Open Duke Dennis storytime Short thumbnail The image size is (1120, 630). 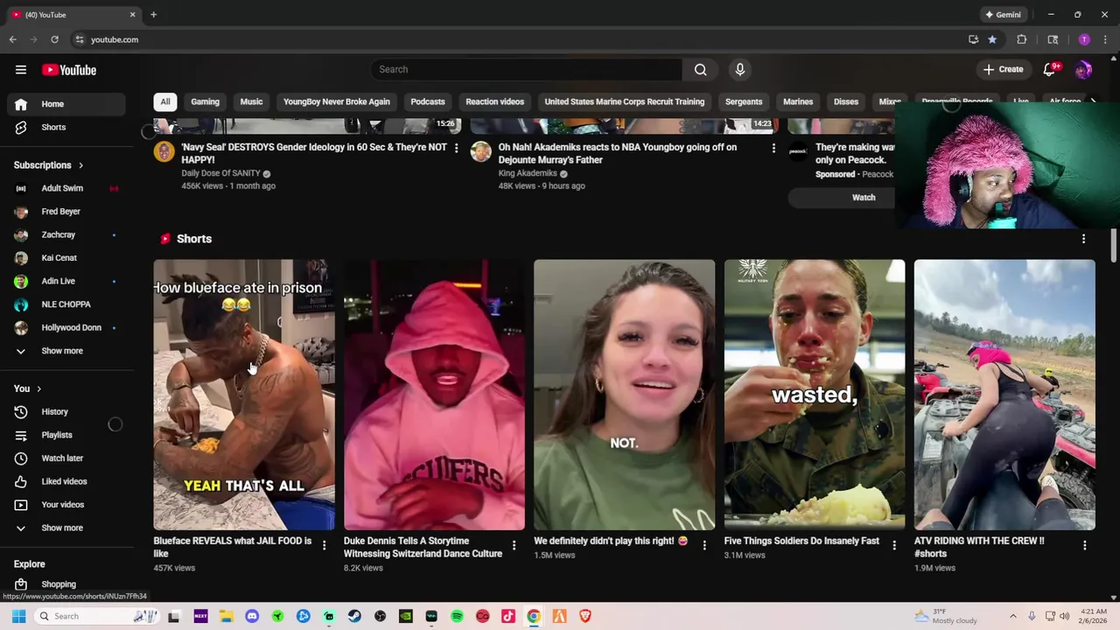point(434,395)
